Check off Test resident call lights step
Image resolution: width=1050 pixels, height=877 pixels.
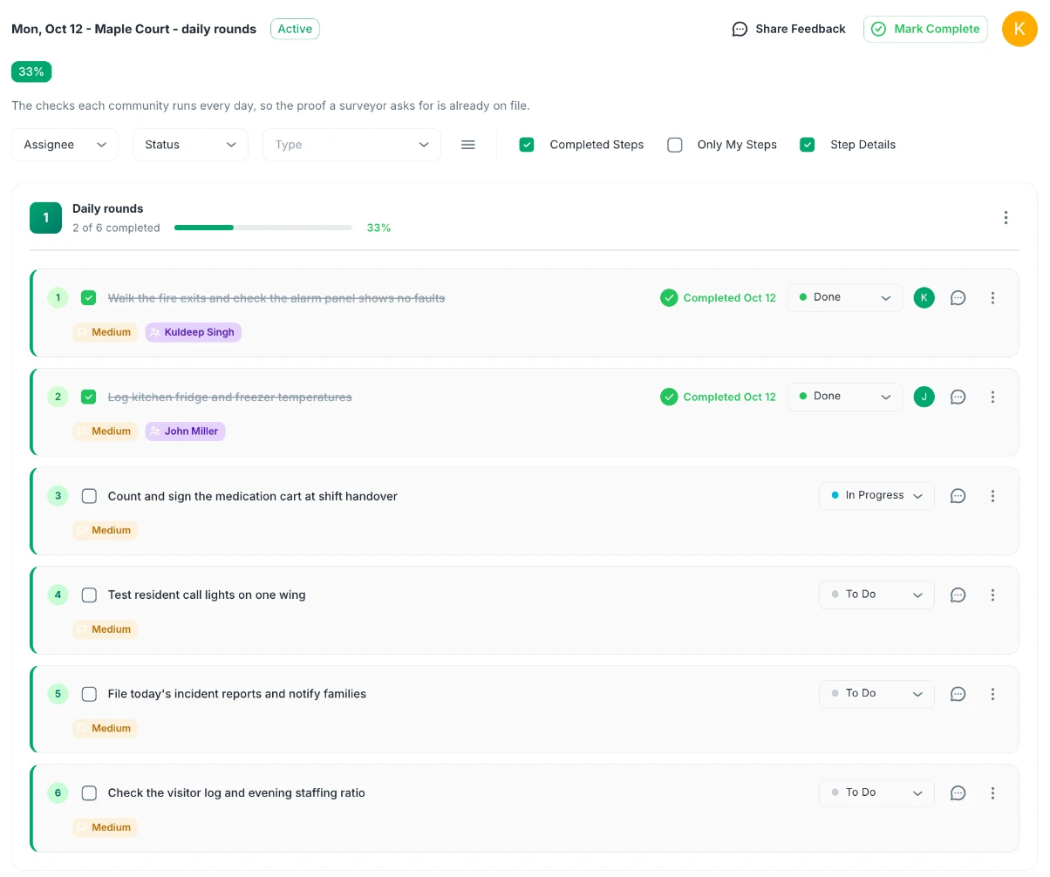point(89,595)
